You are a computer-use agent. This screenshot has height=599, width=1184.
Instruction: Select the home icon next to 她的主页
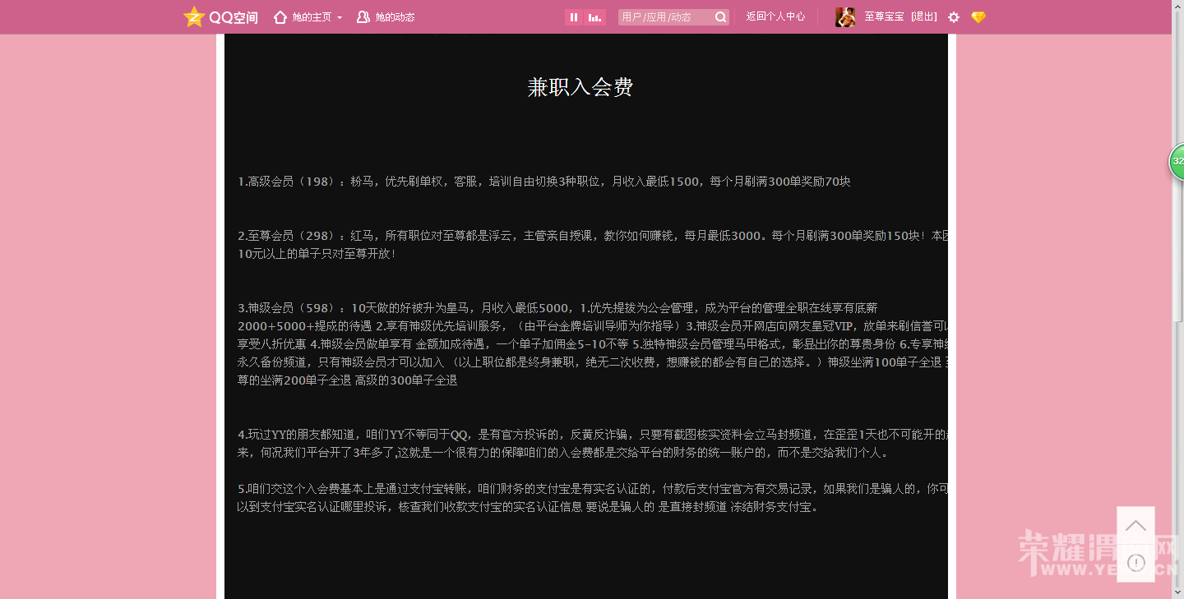280,16
